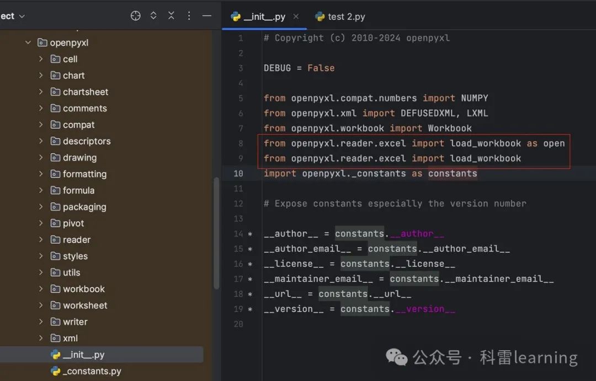This screenshot has height=381, width=596.
Task: Click '__url__' at start of line 18
Action: pyautogui.click(x=283, y=294)
